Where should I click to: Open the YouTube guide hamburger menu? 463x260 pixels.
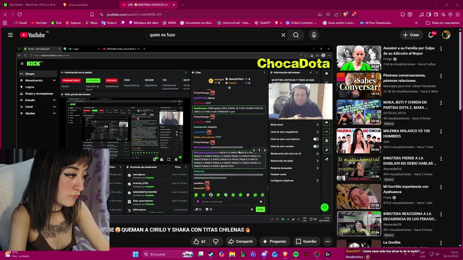pos(10,35)
